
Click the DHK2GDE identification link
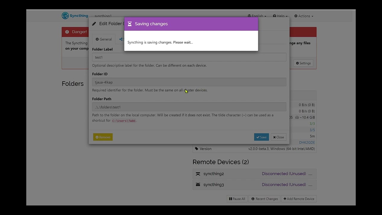click(307, 142)
